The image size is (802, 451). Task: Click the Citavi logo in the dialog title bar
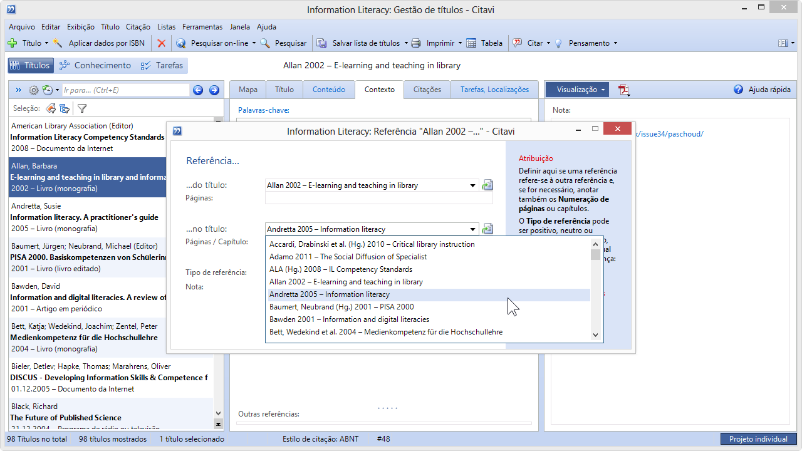click(177, 131)
